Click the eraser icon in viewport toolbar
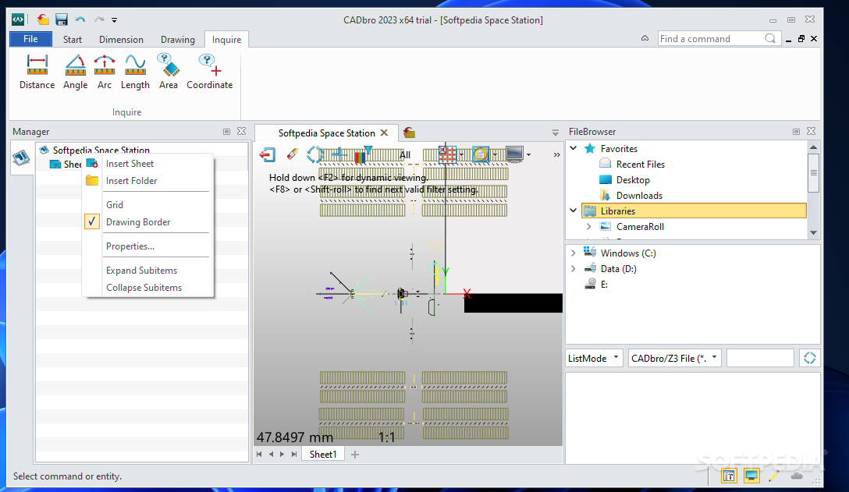849x492 pixels. (293, 154)
